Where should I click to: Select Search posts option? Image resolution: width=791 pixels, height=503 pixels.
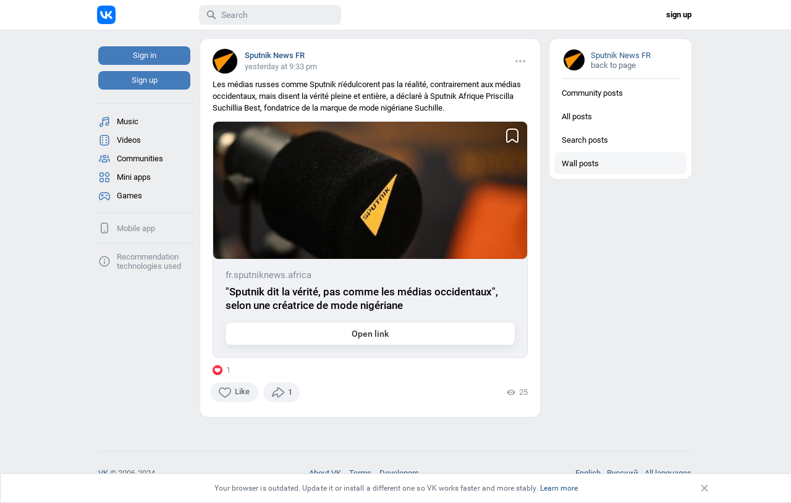(x=620, y=140)
